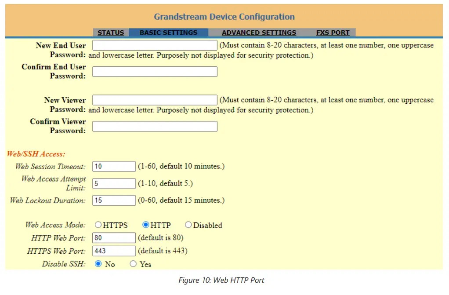Click the Web/SSH Access section heading
The image size is (449, 295).
coord(36,154)
